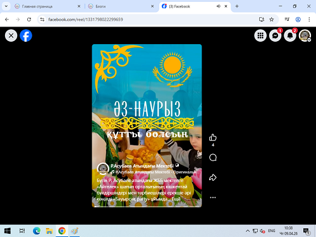
Task: Launch Microsoft Edge from the taskbar
Action: [37, 231]
